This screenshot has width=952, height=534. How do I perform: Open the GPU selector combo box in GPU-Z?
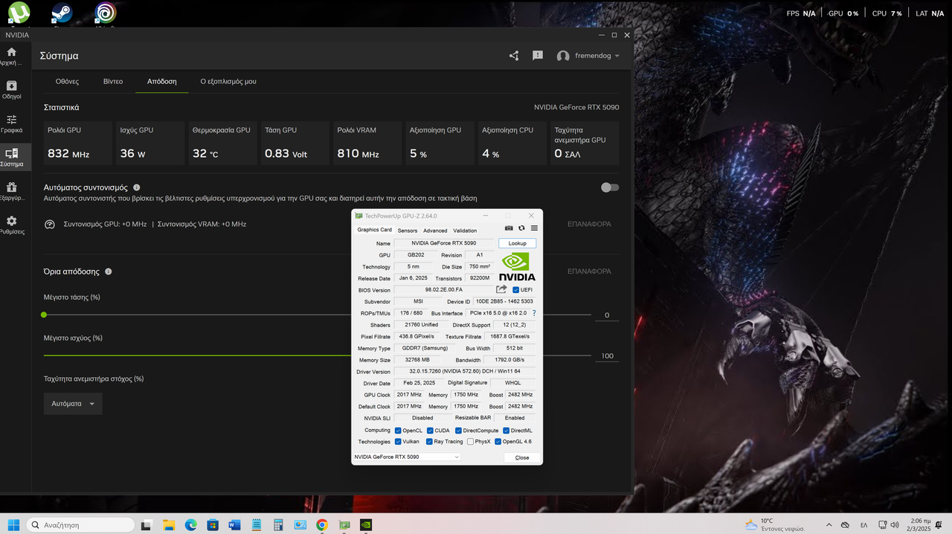click(407, 457)
